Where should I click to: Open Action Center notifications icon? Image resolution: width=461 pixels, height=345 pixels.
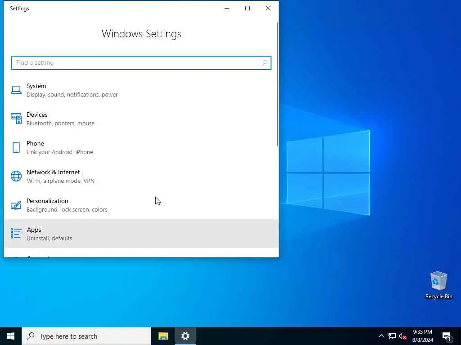click(x=447, y=336)
